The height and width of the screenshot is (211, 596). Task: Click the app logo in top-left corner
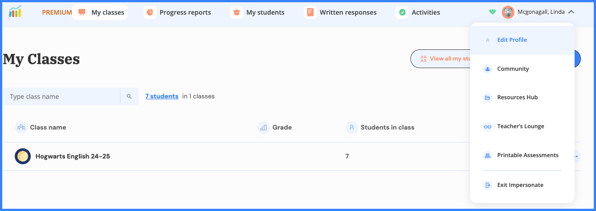point(15,12)
